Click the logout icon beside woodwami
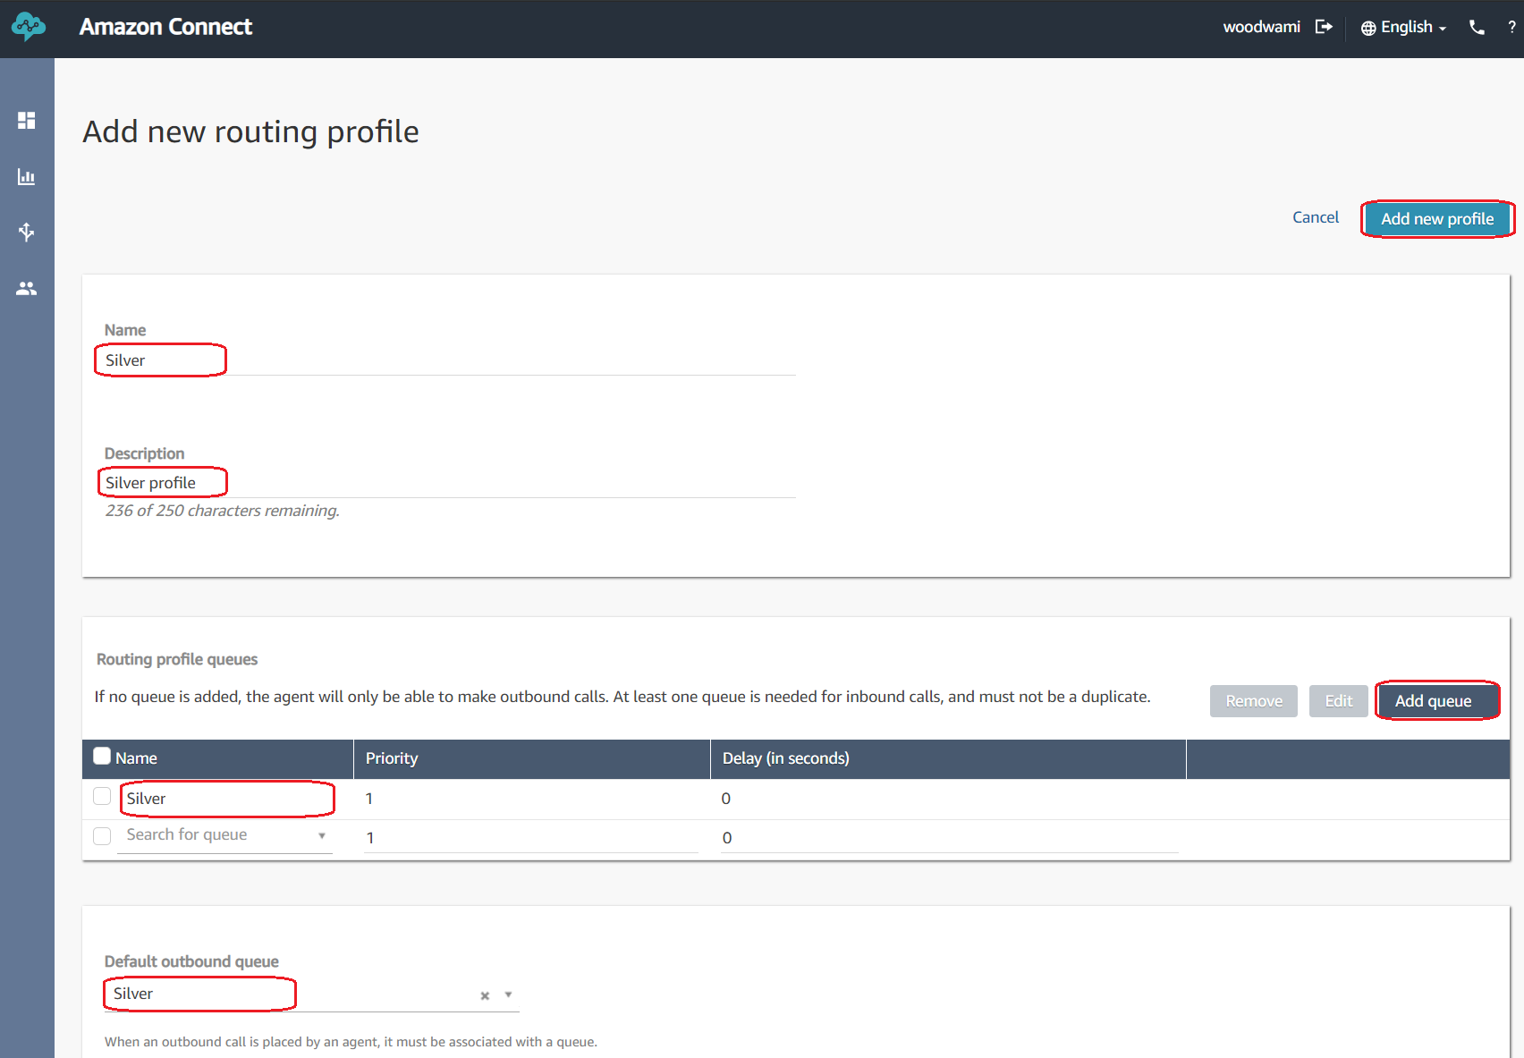This screenshot has width=1524, height=1058. point(1324,27)
